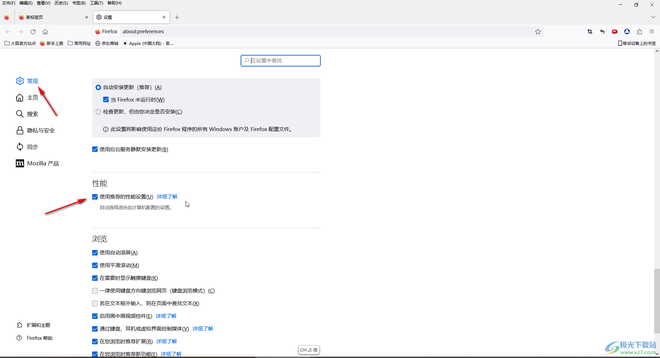Viewport: 660px width, 358px height.
Task: Bookmark this page with the star icon
Action: (x=538, y=32)
